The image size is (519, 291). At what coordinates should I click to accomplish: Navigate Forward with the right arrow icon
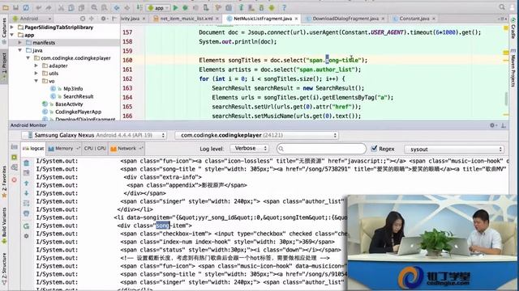[127, 7]
